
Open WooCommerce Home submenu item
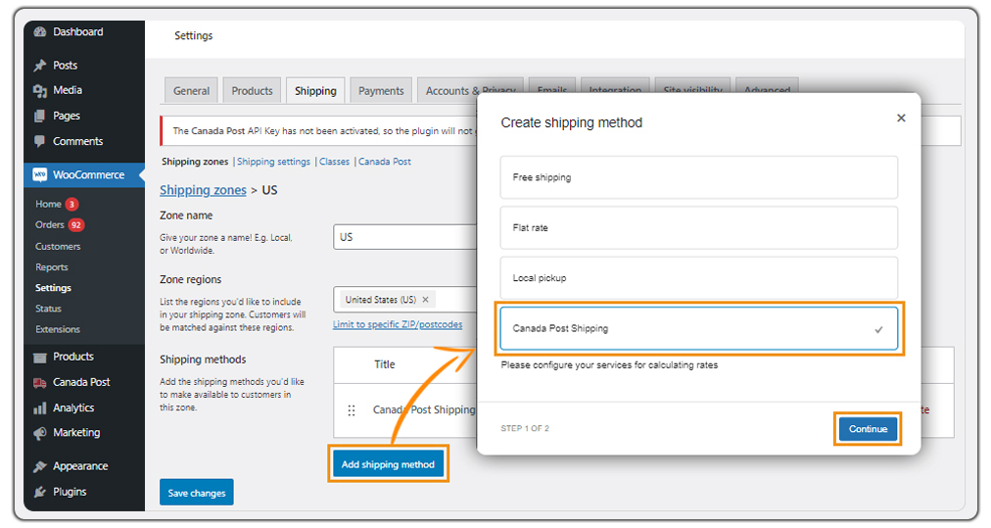click(48, 204)
